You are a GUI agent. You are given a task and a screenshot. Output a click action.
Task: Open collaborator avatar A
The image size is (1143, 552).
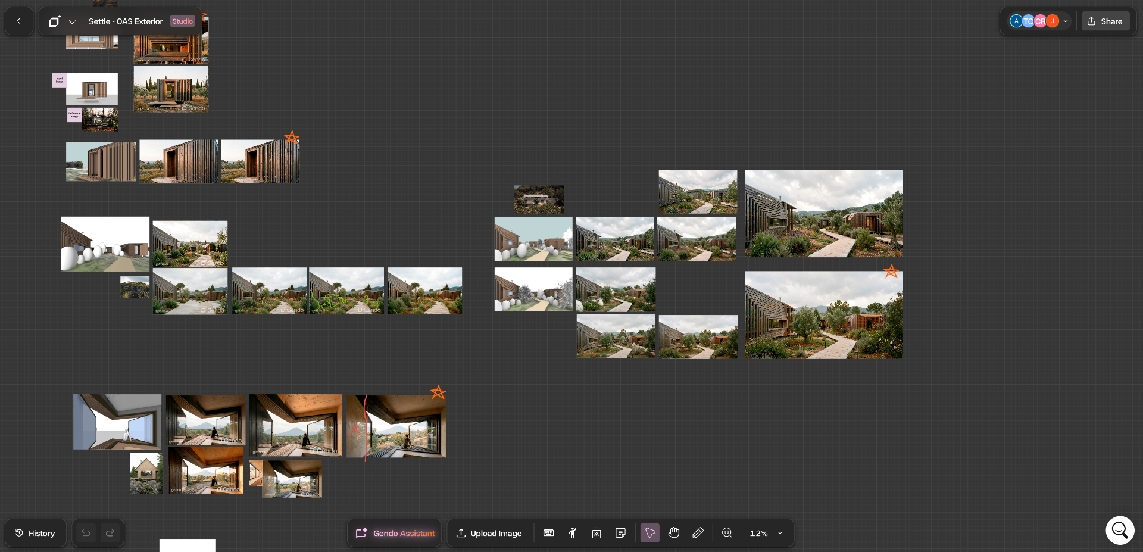click(x=1016, y=21)
